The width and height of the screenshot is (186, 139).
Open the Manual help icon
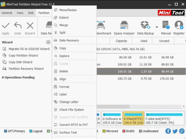tap(166, 25)
